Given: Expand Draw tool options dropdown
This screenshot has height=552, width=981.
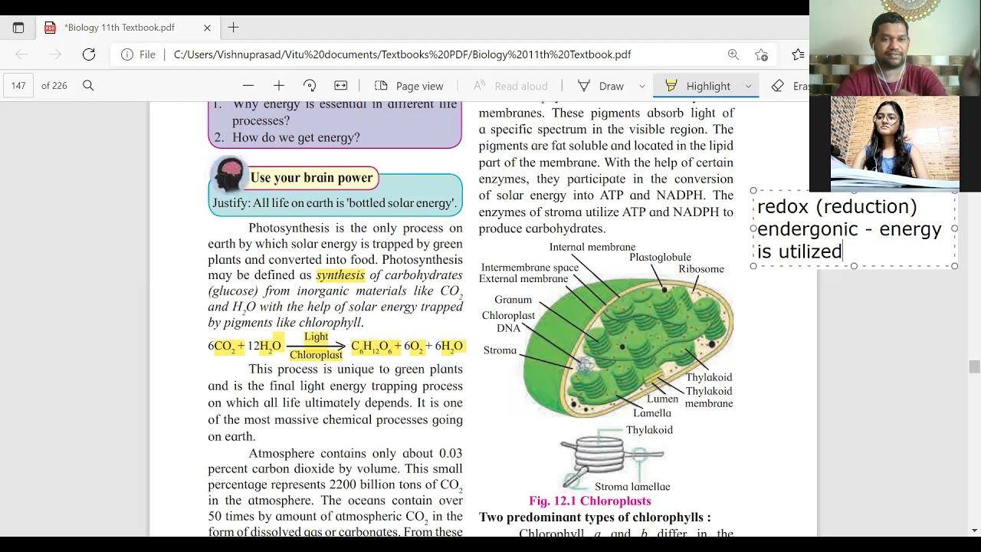Looking at the screenshot, I should pyautogui.click(x=642, y=86).
